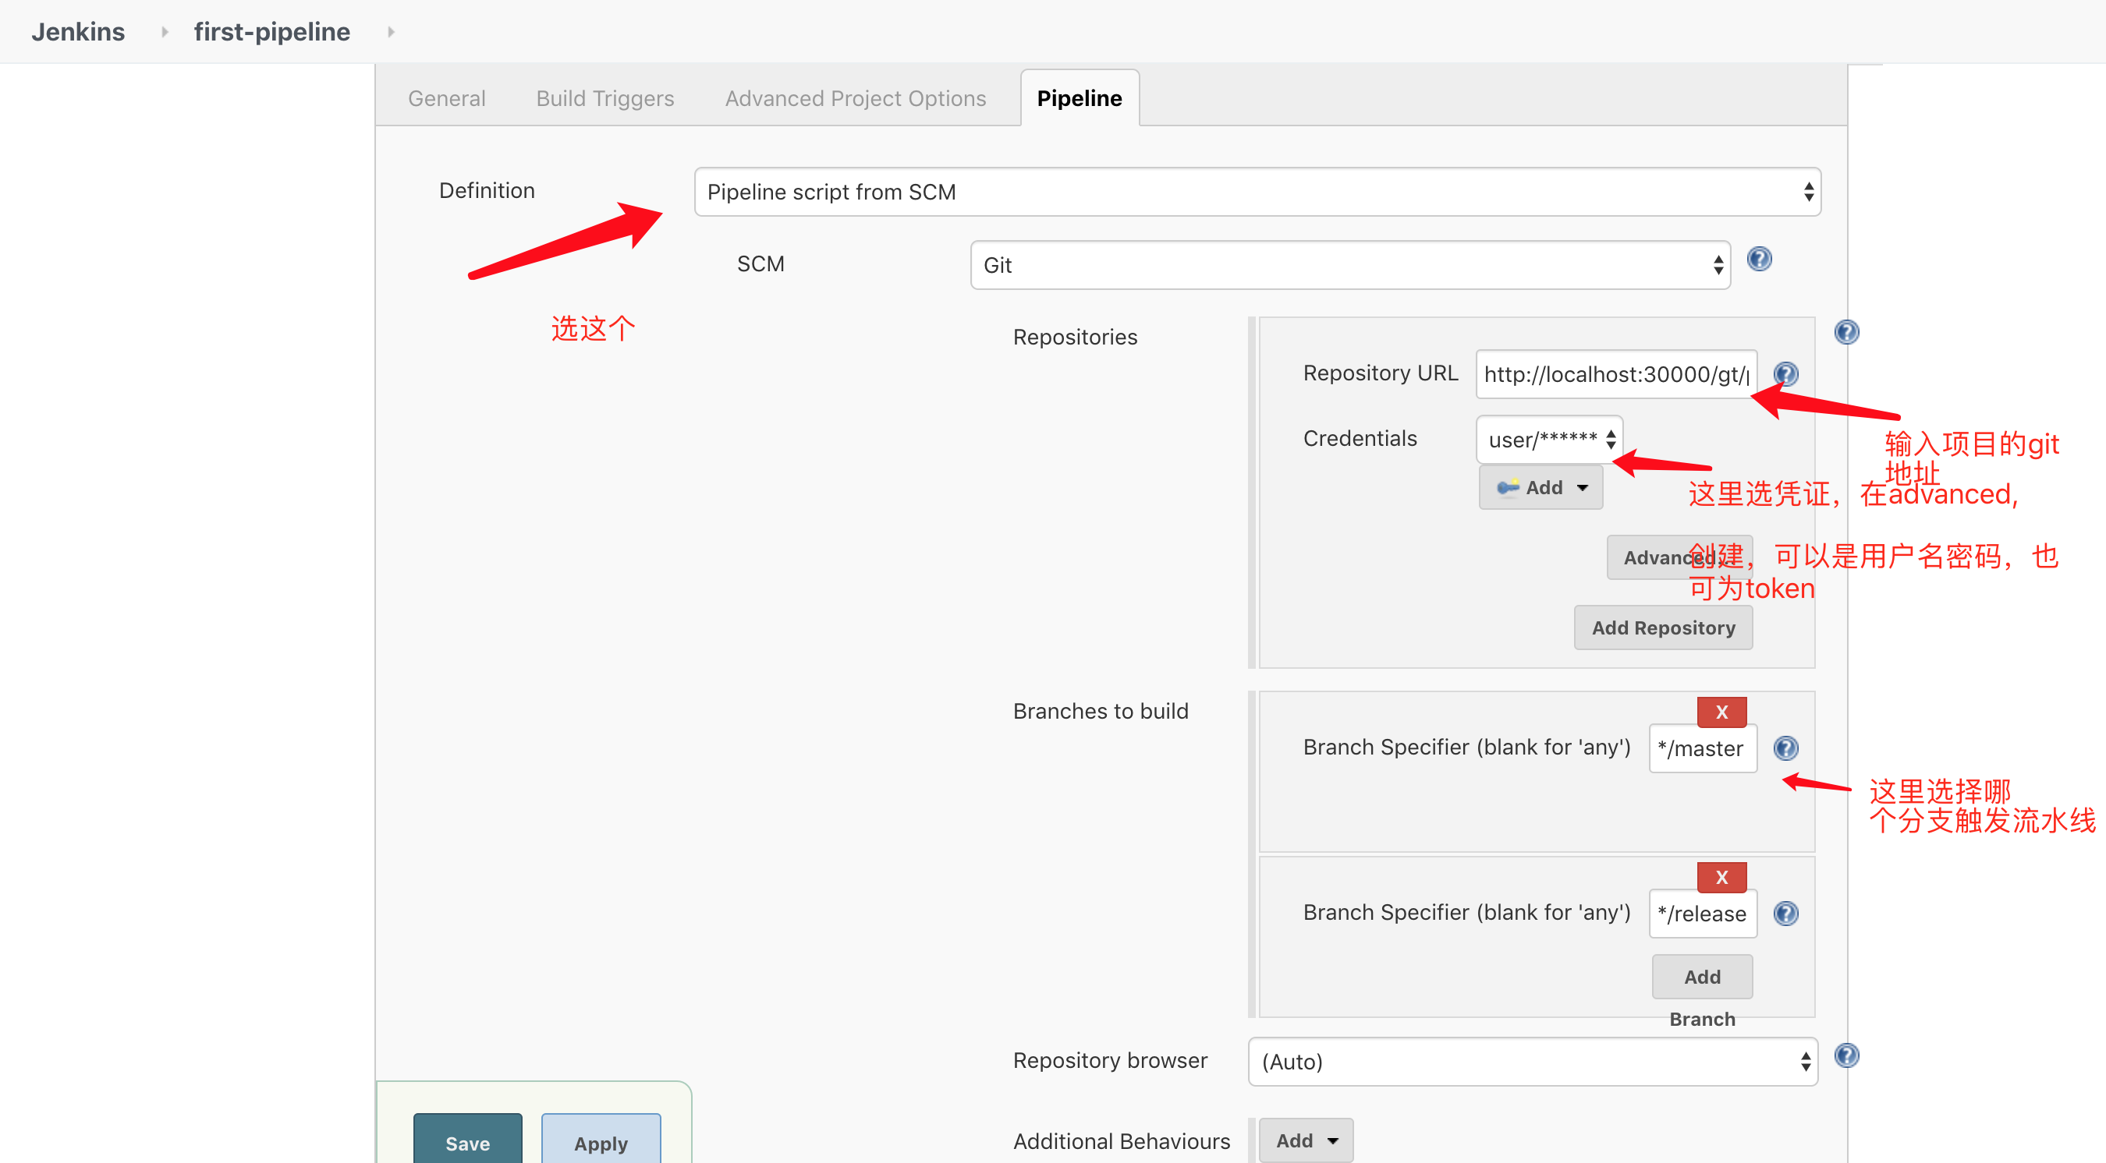Image resolution: width=2106 pixels, height=1163 pixels.
Task: Click help icon for Repositories section
Action: click(1846, 333)
